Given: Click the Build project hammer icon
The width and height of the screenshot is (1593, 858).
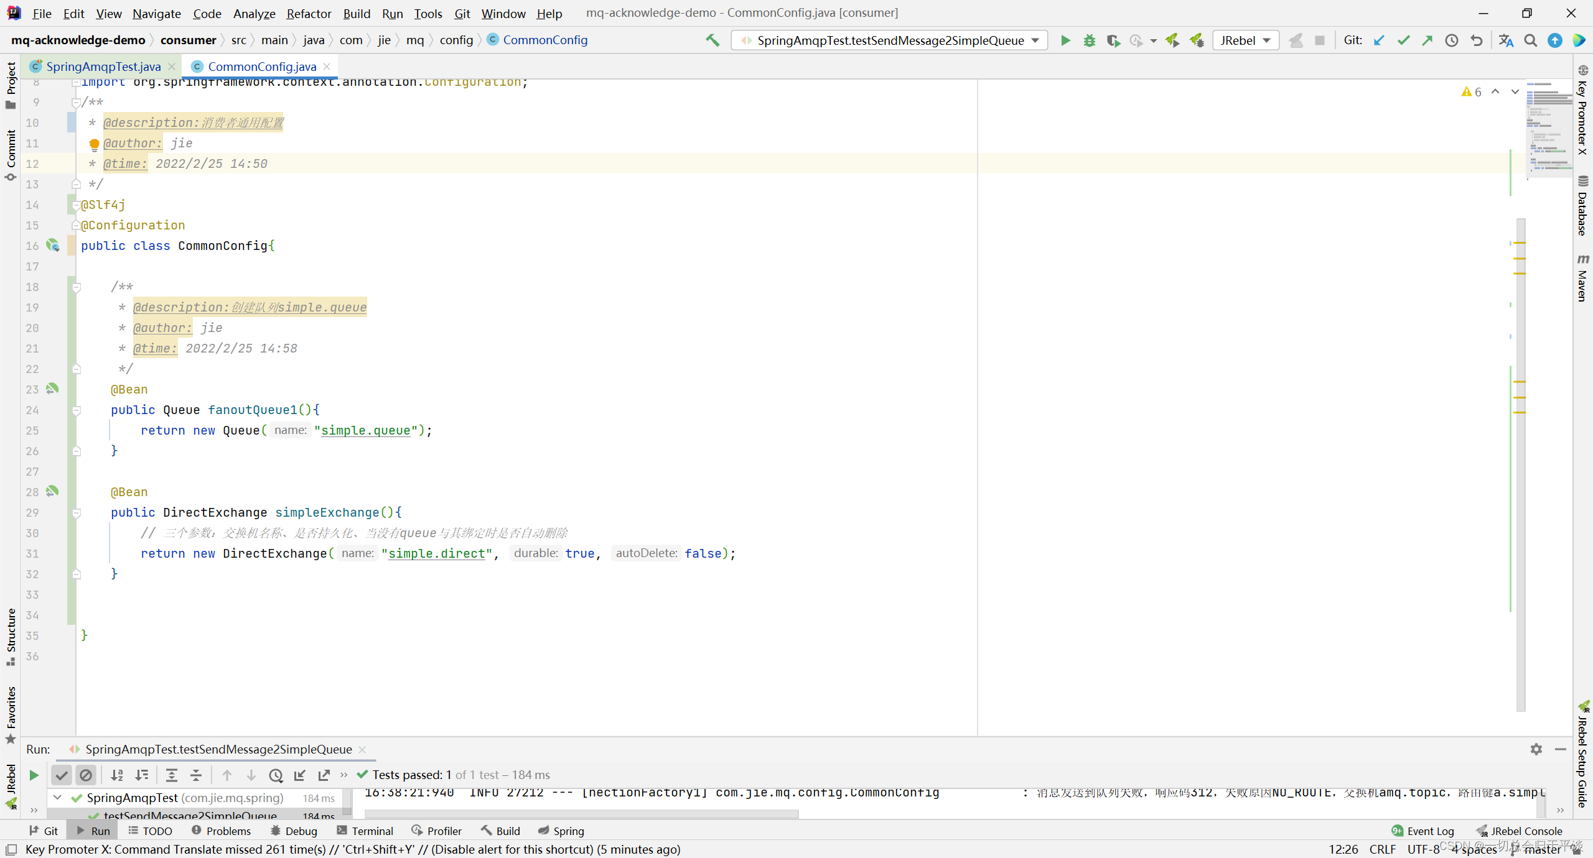Looking at the screenshot, I should [712, 40].
